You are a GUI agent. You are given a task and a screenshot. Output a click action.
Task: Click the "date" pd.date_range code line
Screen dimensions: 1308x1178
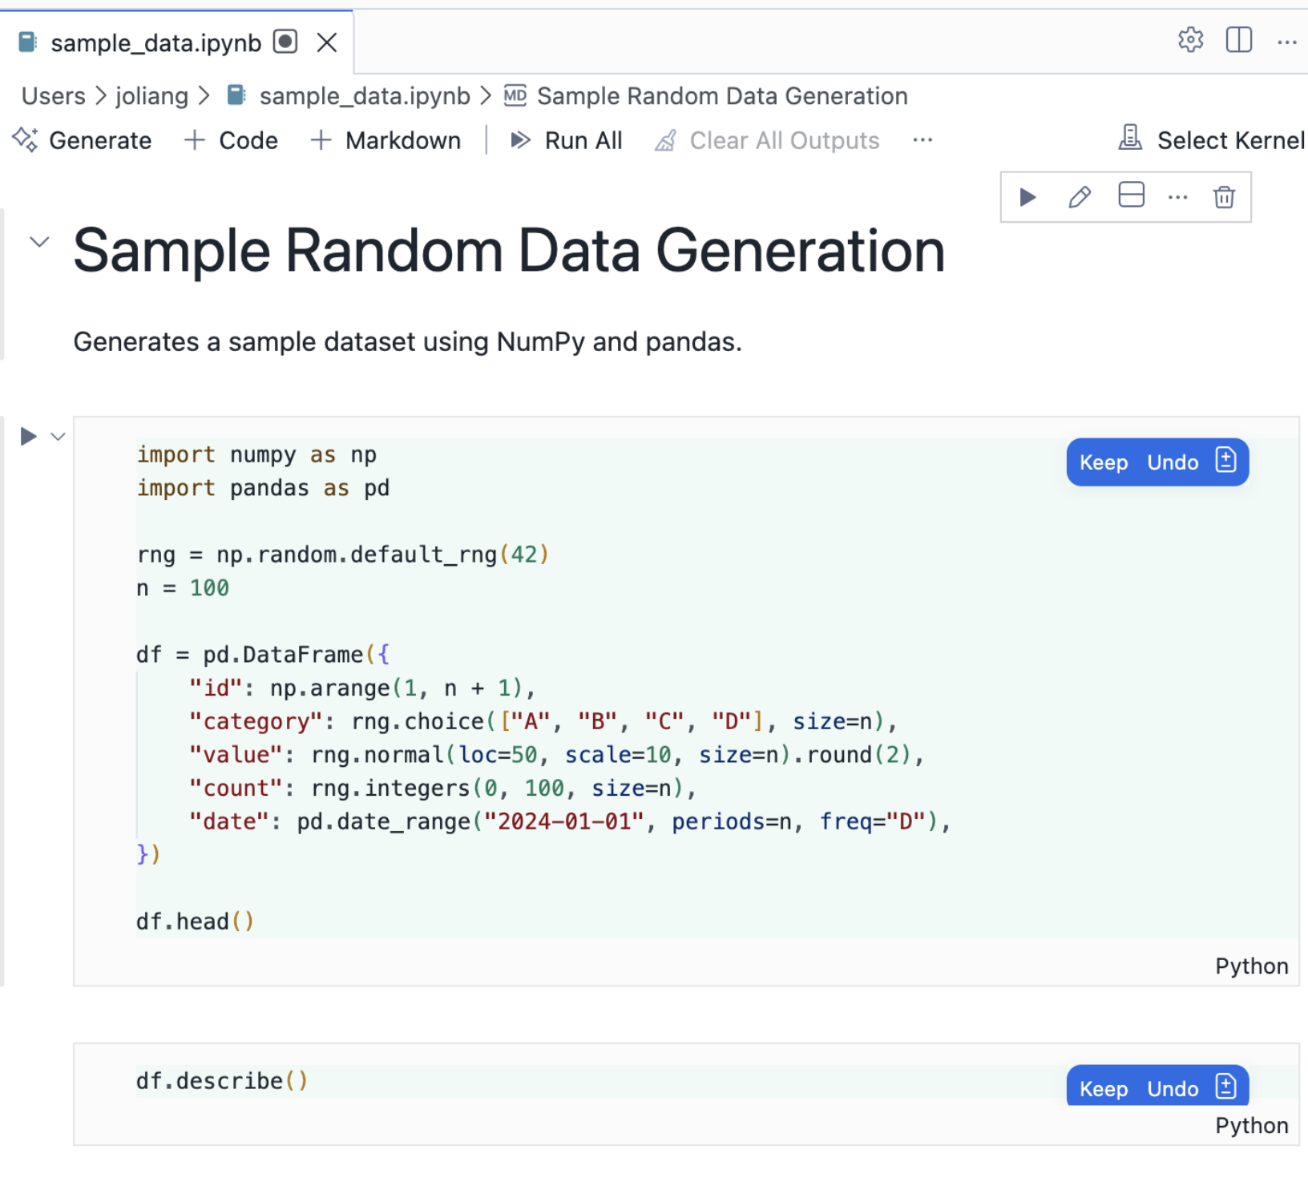click(570, 821)
